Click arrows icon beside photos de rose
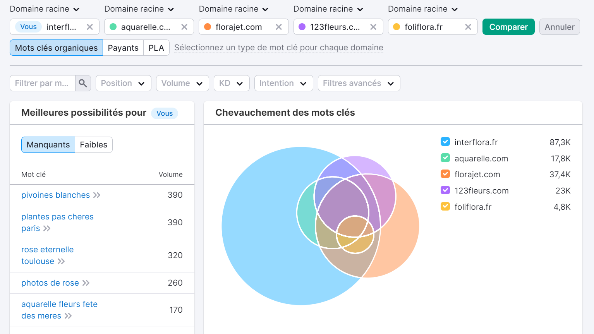Screen dimensions: 594x334 (86, 283)
